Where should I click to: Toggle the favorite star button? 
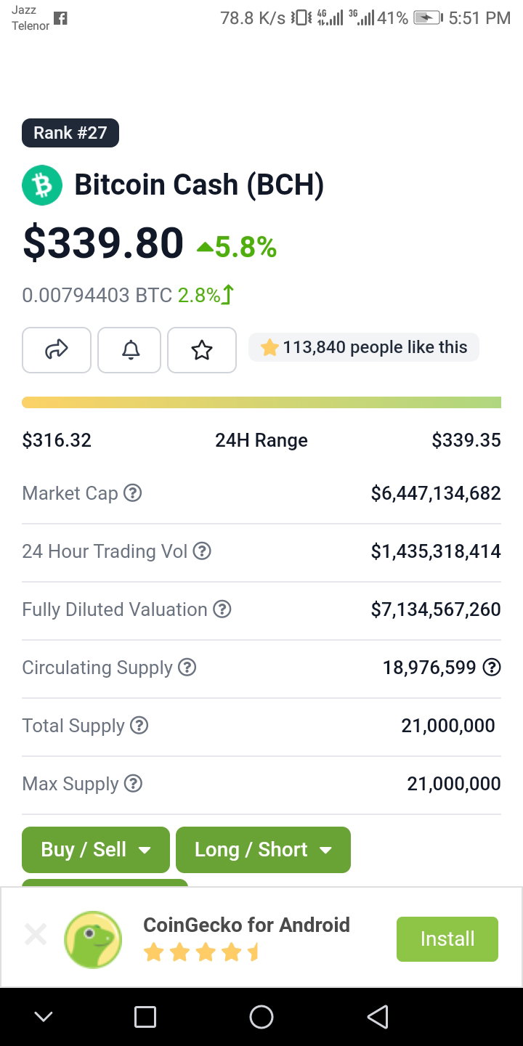[x=202, y=350]
